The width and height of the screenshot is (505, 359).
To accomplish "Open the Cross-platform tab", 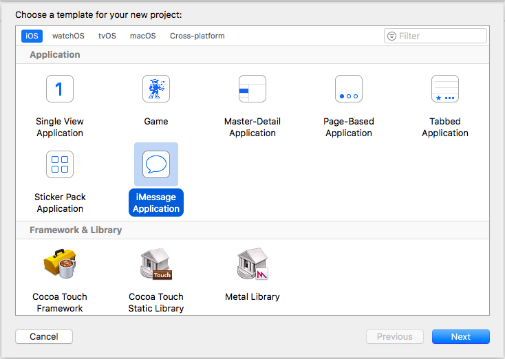I will (x=197, y=36).
